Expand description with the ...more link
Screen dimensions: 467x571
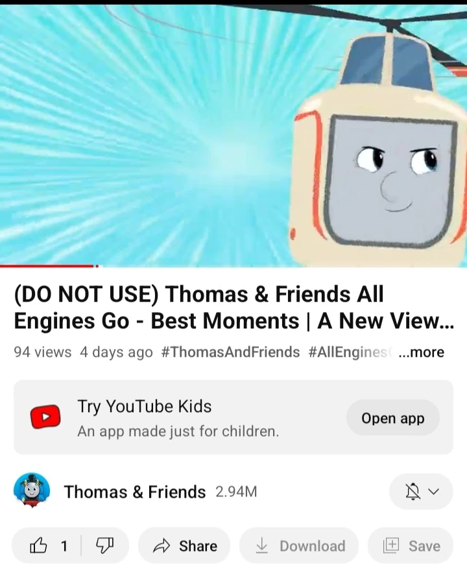point(422,352)
